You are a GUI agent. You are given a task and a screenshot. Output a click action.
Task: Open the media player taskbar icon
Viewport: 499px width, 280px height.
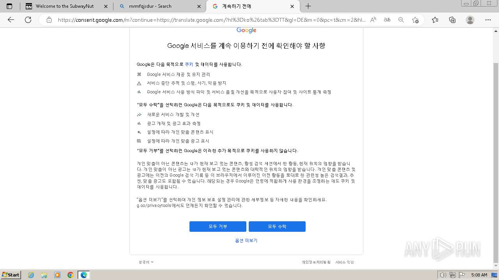57,275
